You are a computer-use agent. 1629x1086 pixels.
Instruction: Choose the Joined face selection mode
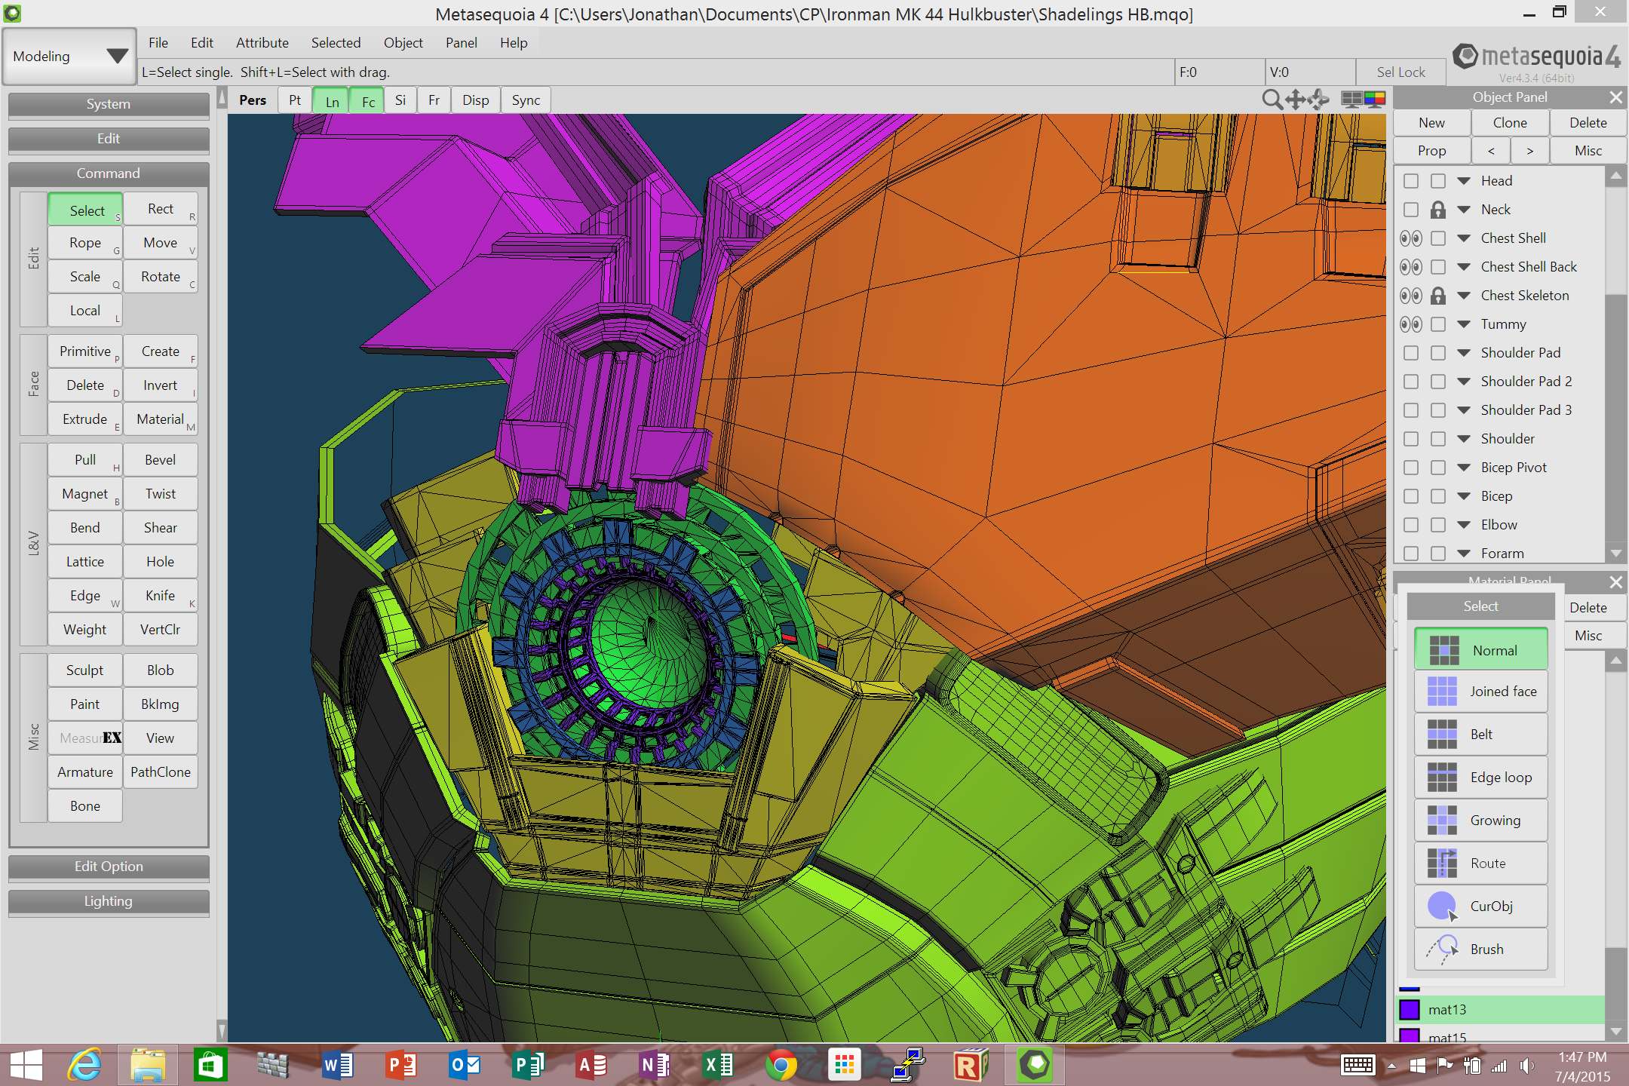(x=1481, y=692)
